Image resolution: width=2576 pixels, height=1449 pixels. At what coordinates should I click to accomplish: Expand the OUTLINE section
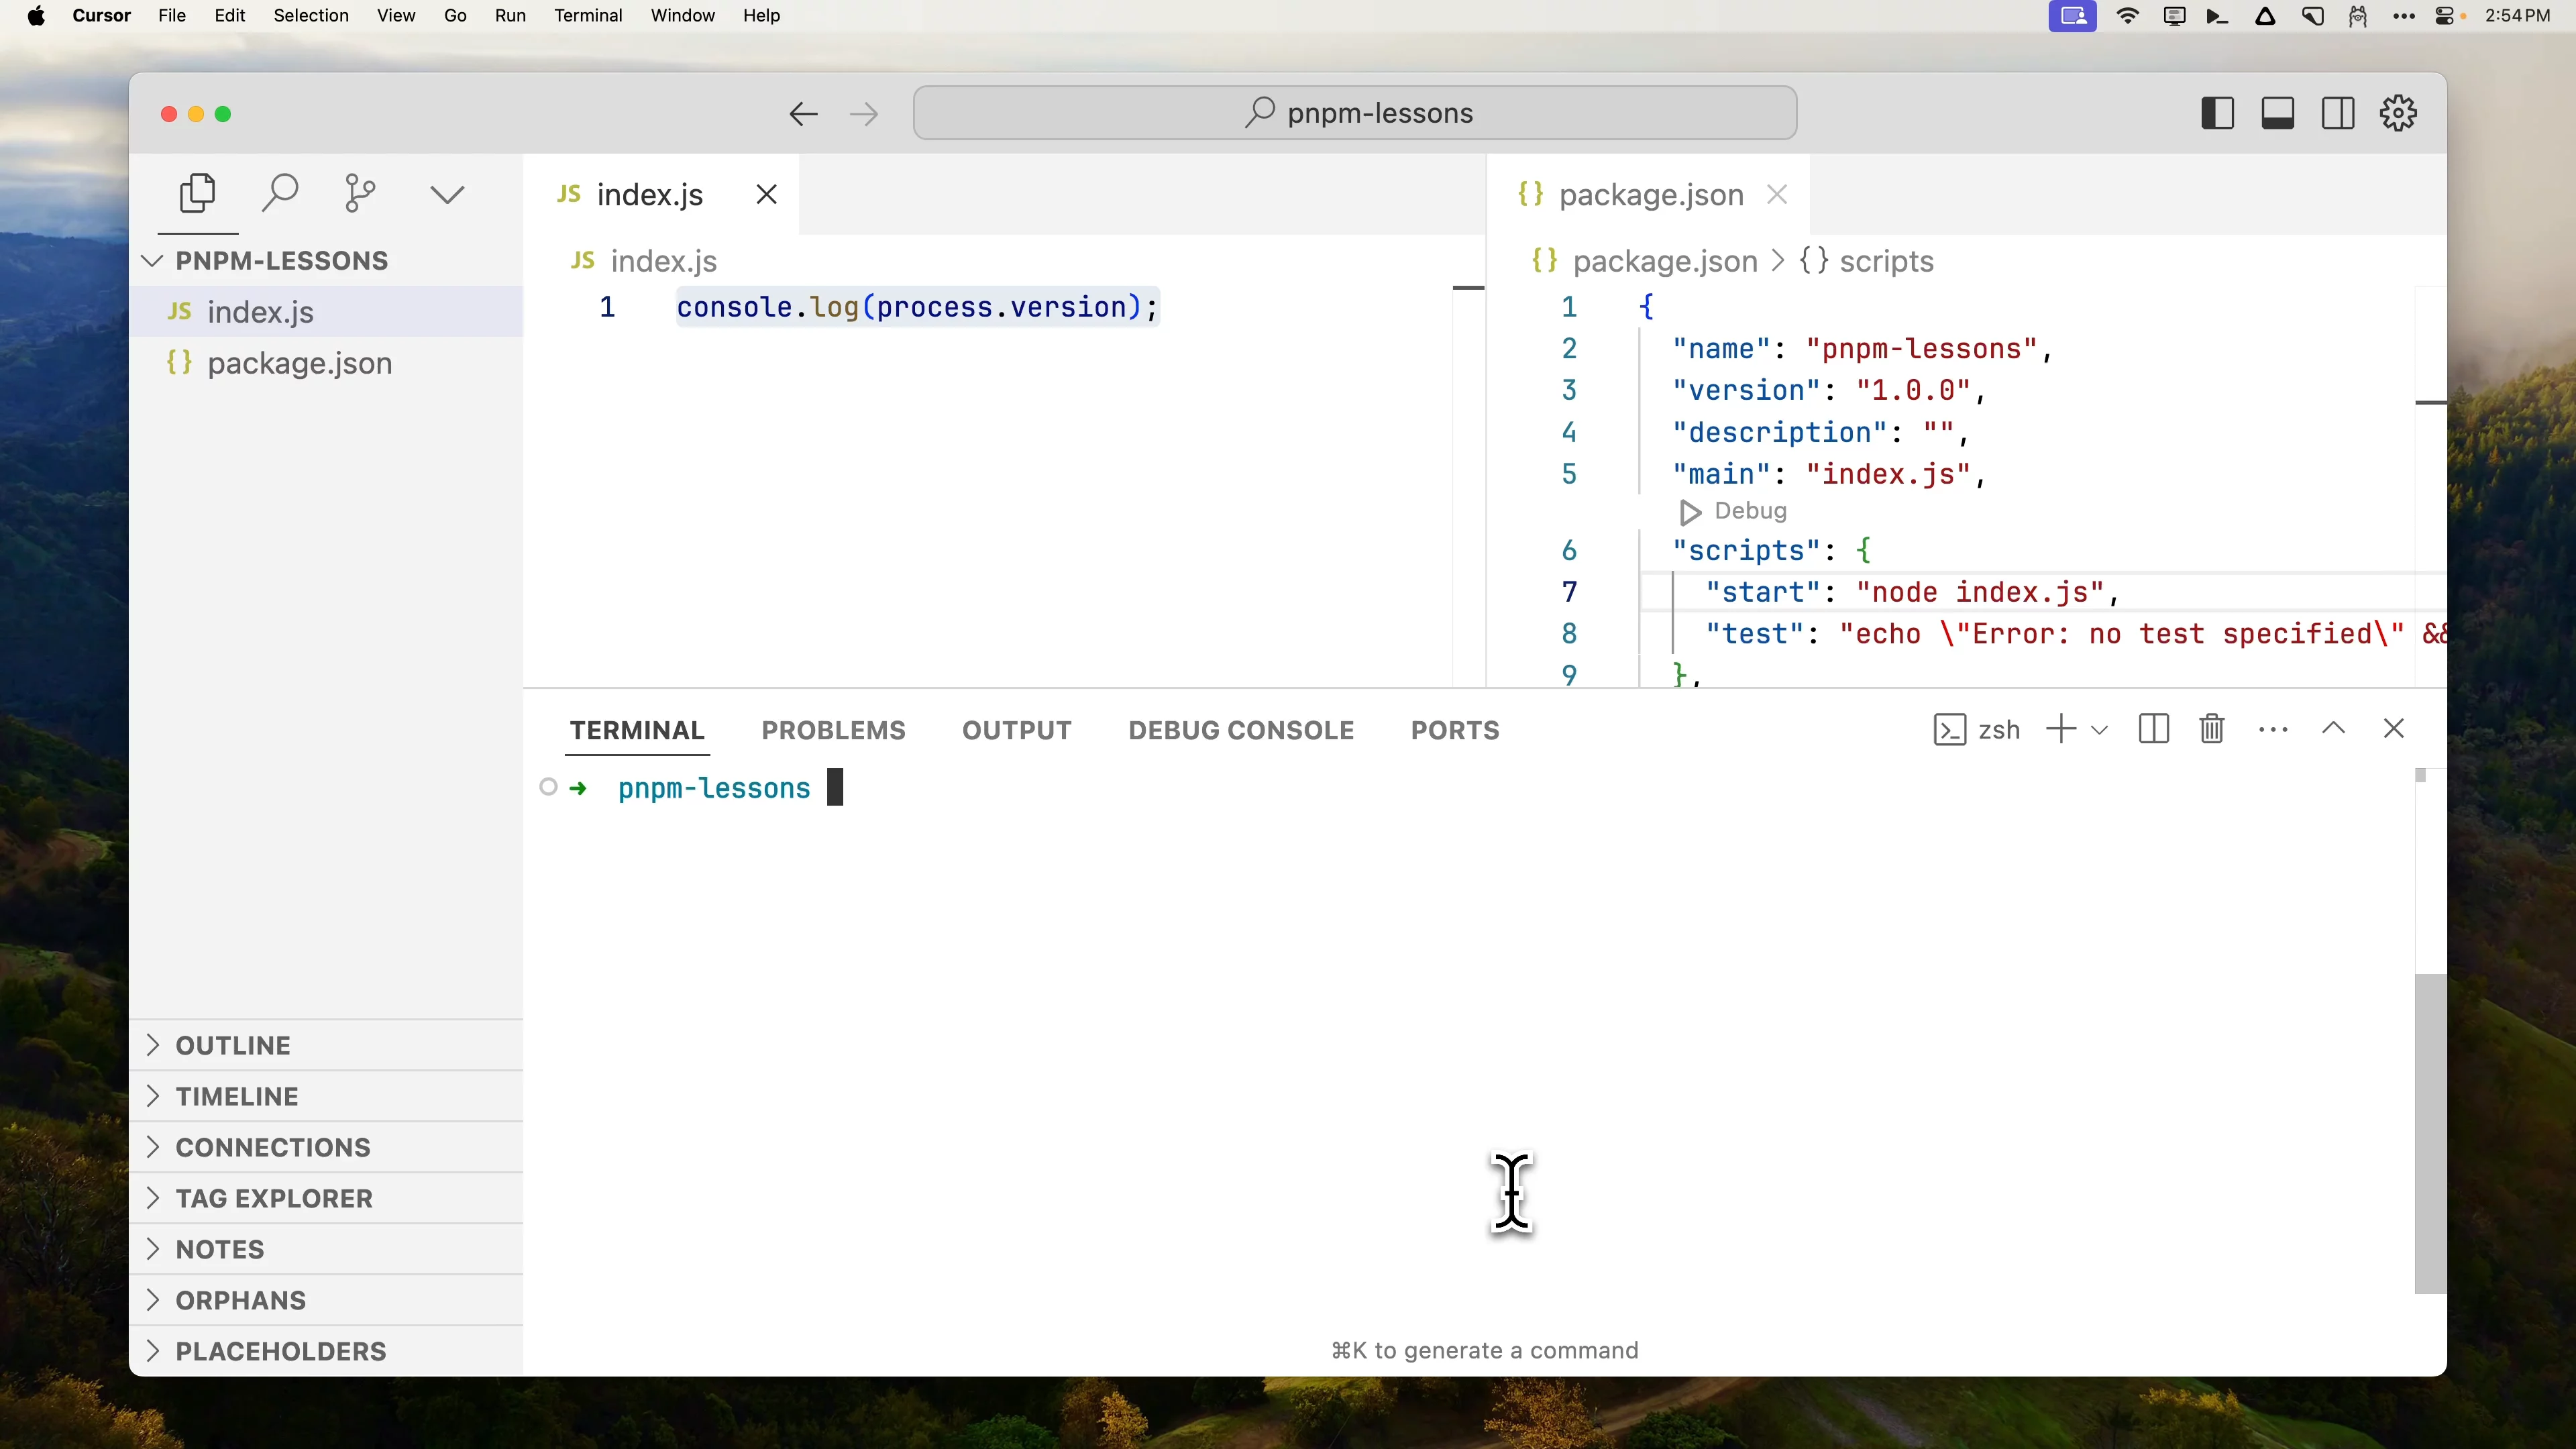[232, 1045]
